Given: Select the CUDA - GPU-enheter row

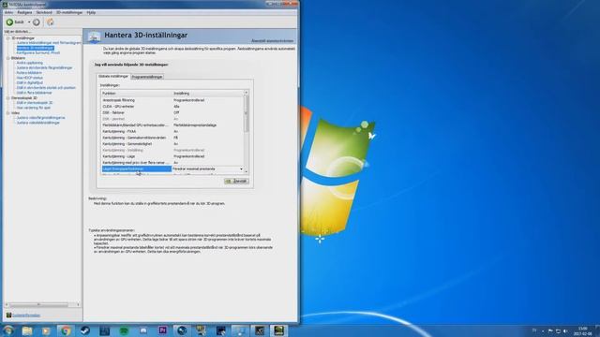Looking at the screenshot, I should coord(172,107).
